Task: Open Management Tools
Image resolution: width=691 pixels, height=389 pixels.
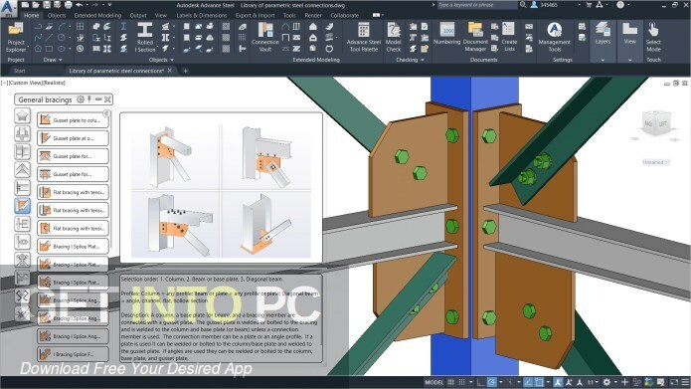Action: (555, 38)
